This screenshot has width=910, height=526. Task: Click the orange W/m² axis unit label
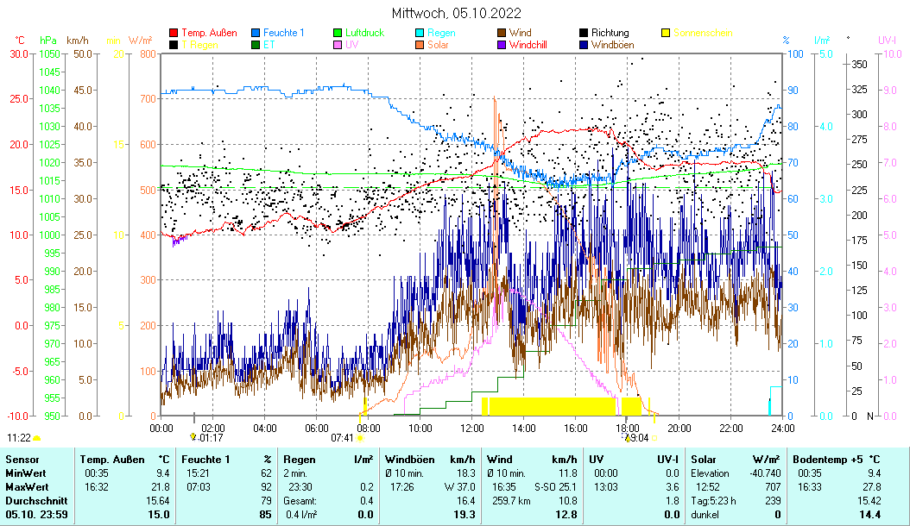140,40
